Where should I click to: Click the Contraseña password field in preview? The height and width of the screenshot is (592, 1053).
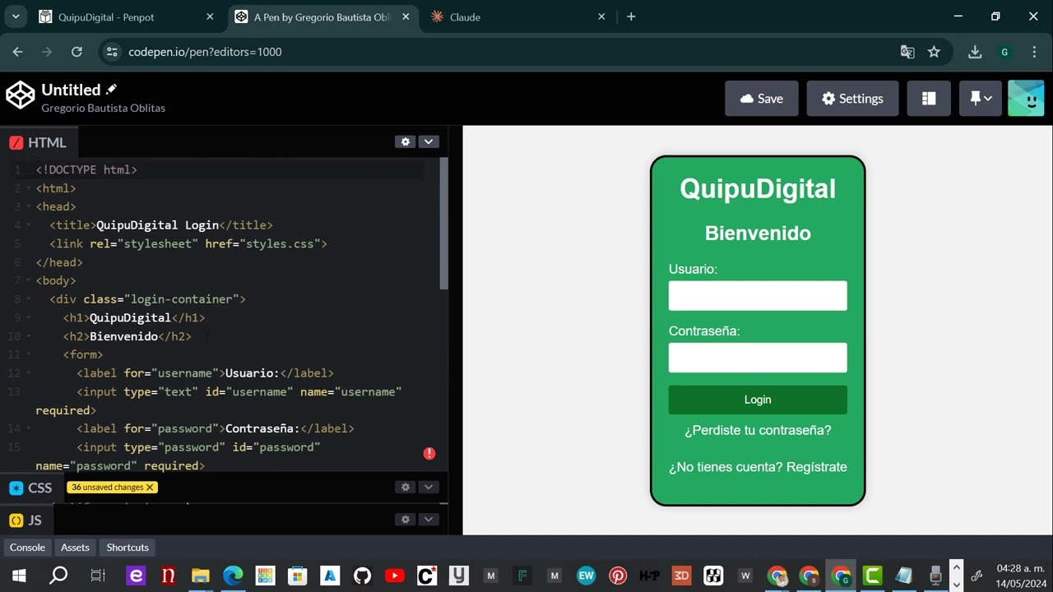tap(758, 358)
